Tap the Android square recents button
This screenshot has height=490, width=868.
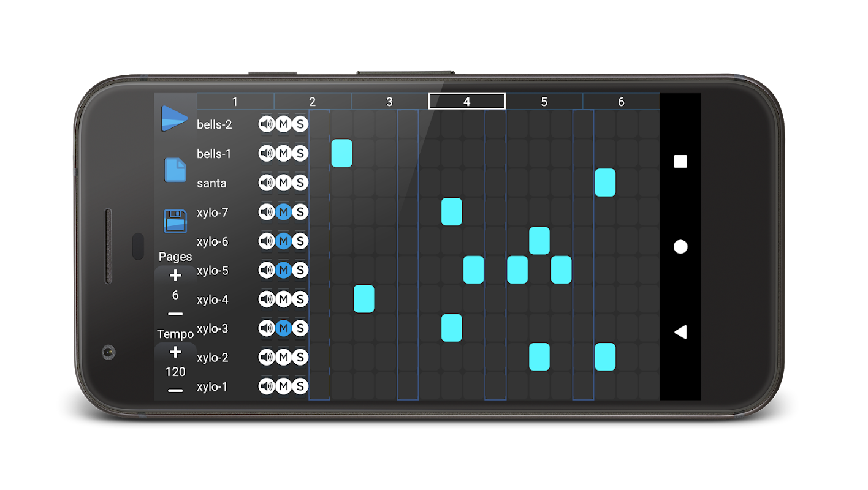click(680, 161)
